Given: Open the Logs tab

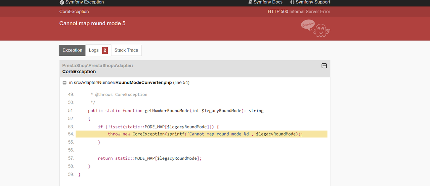Looking at the screenshot, I should (98, 50).
